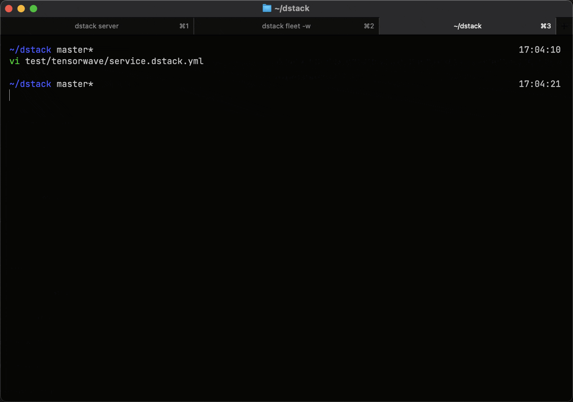Viewport: 573px width, 402px height.
Task: Close the terminal window with red button
Action: (9, 9)
